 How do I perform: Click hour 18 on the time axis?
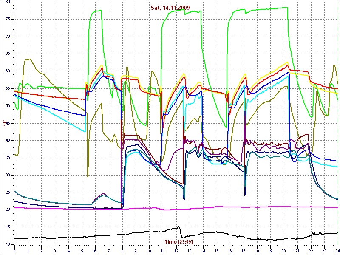pyautogui.click(x=257, y=251)
